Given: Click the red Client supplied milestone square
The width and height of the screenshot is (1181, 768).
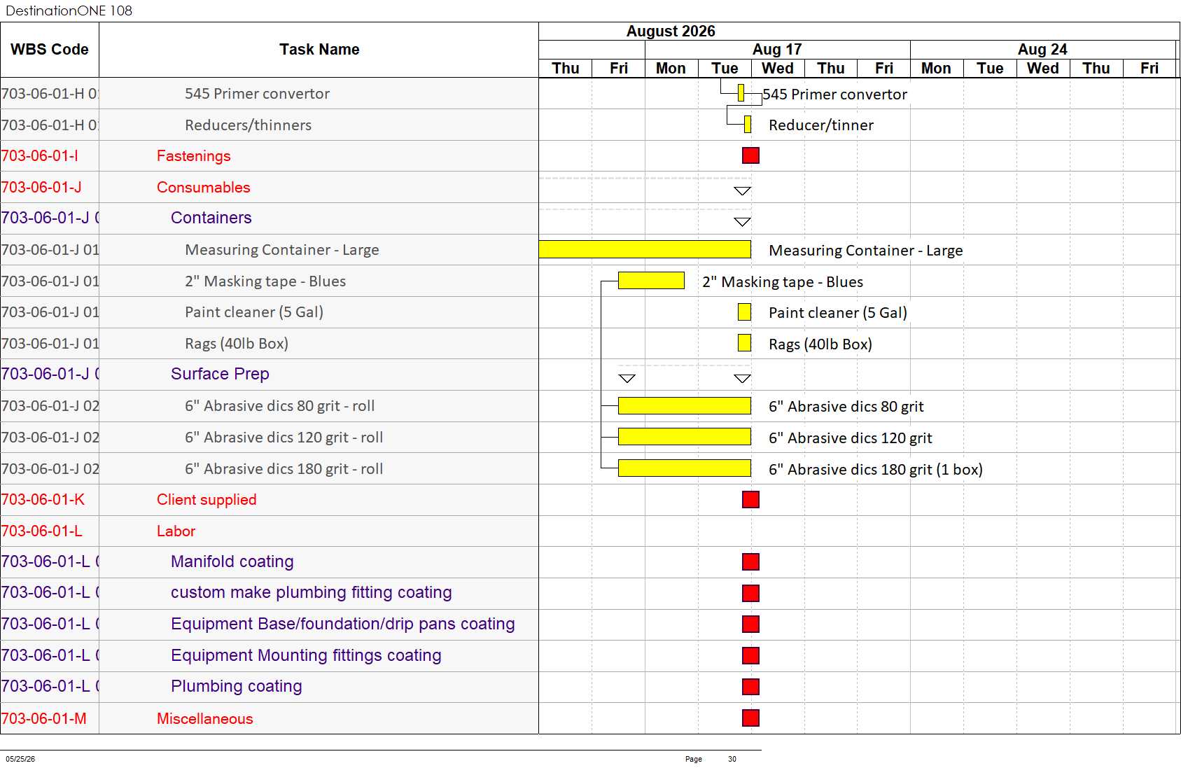Looking at the screenshot, I should [750, 499].
